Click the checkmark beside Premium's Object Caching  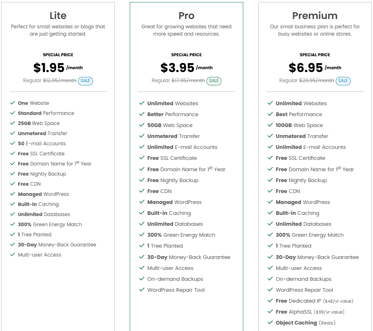(270, 323)
